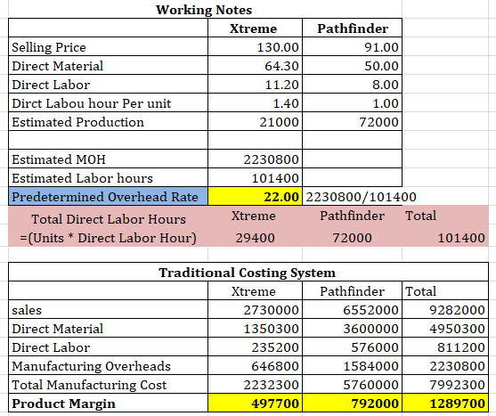Image resolution: width=496 pixels, height=416 pixels.
Task: Click the "=(Units * Direct Labor Hour)" text
Action: tap(108, 238)
